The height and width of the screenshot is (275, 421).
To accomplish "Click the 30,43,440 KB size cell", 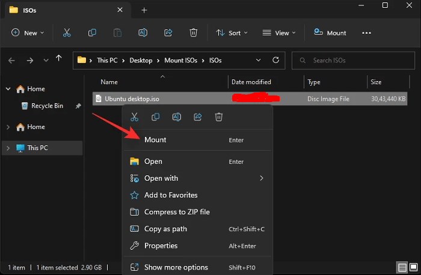I will click(389, 99).
